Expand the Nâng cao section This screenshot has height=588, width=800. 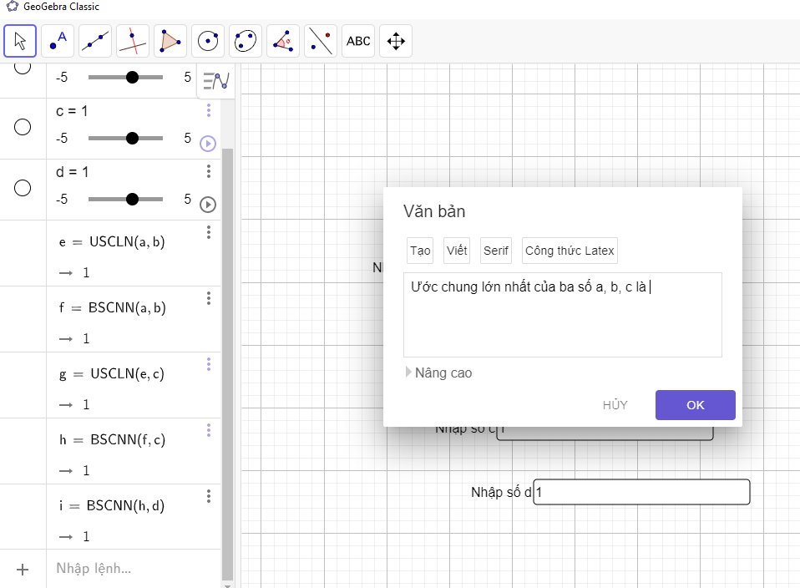click(438, 373)
